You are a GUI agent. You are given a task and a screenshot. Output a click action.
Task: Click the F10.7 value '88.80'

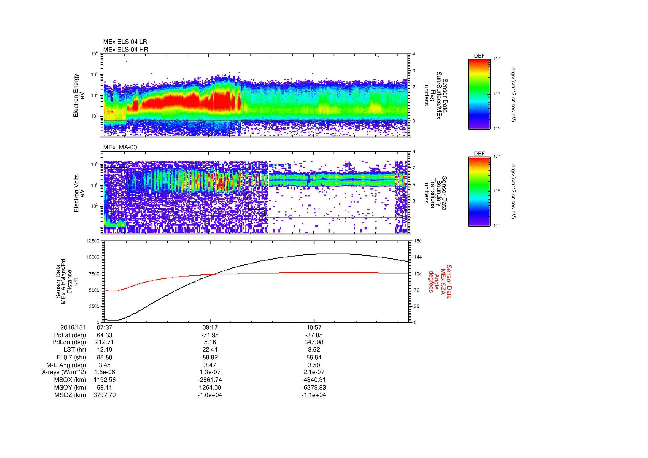[x=104, y=357]
